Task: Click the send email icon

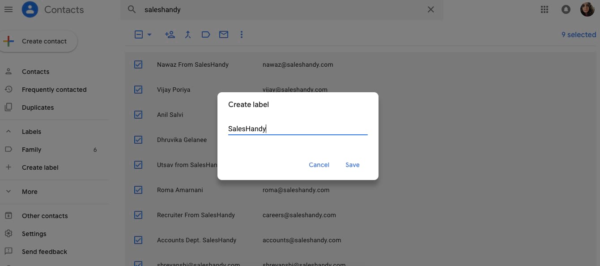Action: 224,34
